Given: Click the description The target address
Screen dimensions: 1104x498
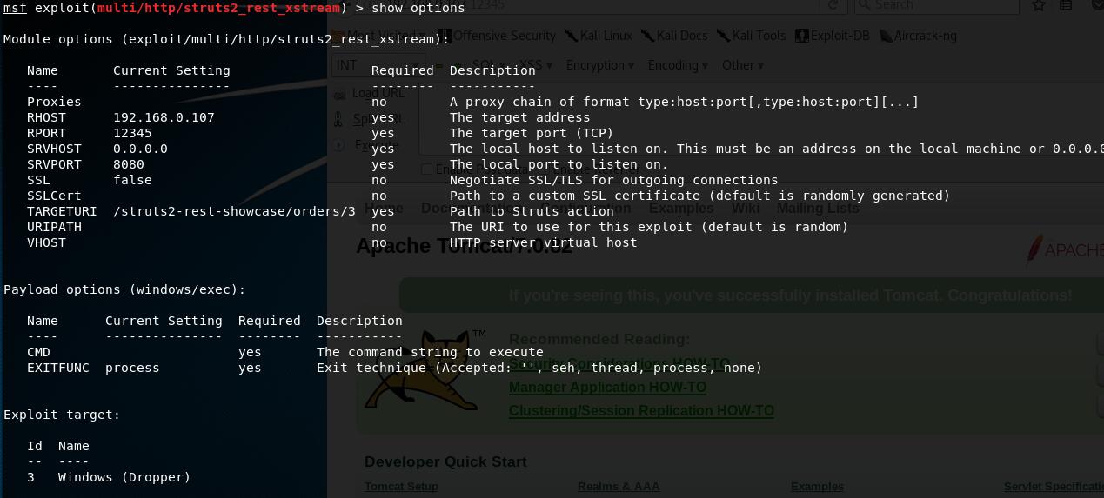Looking at the screenshot, I should pos(519,117).
